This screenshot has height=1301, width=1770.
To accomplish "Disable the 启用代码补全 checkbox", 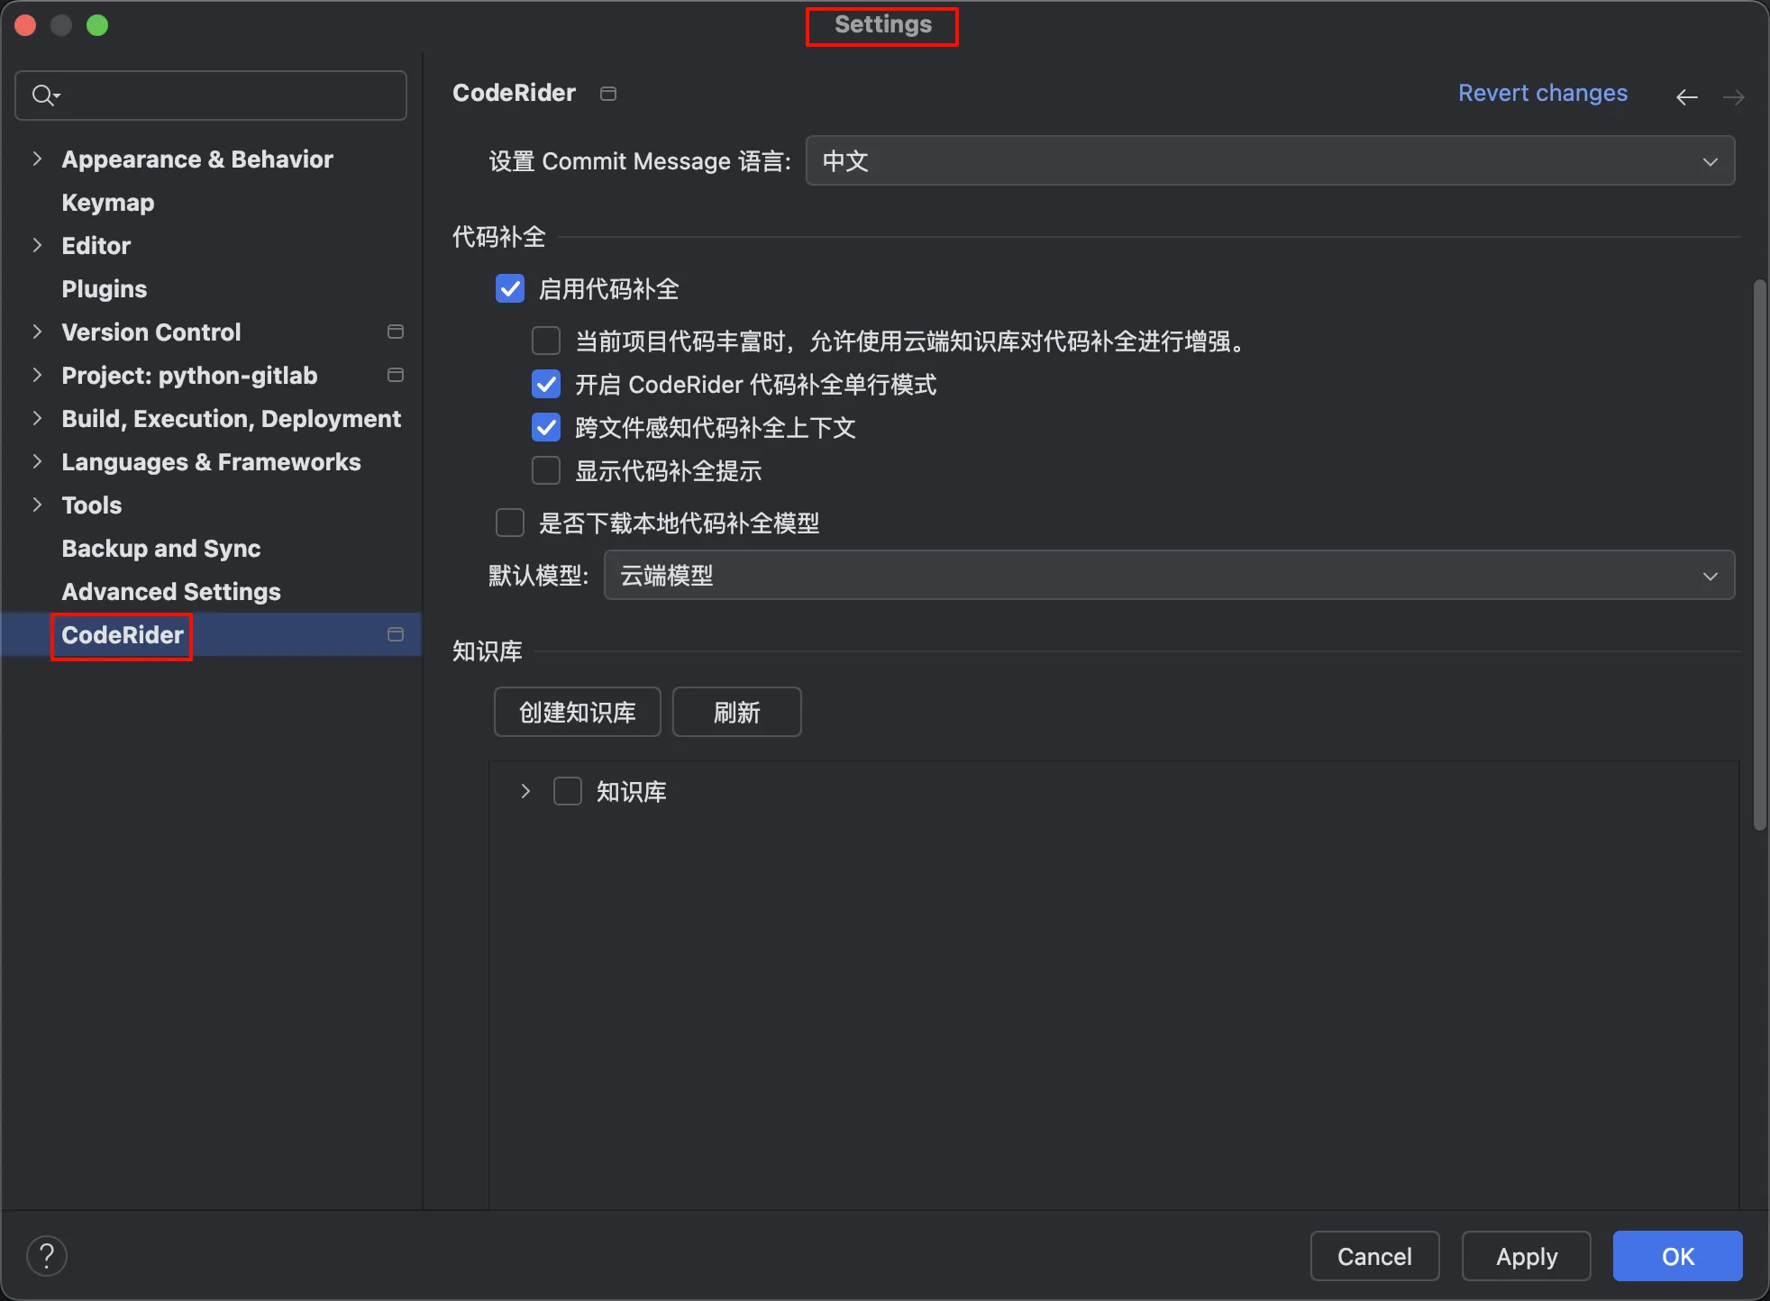I will pyautogui.click(x=510, y=288).
